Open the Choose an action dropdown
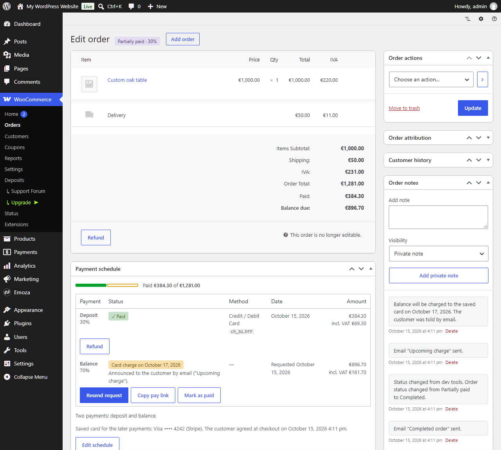 (431, 79)
